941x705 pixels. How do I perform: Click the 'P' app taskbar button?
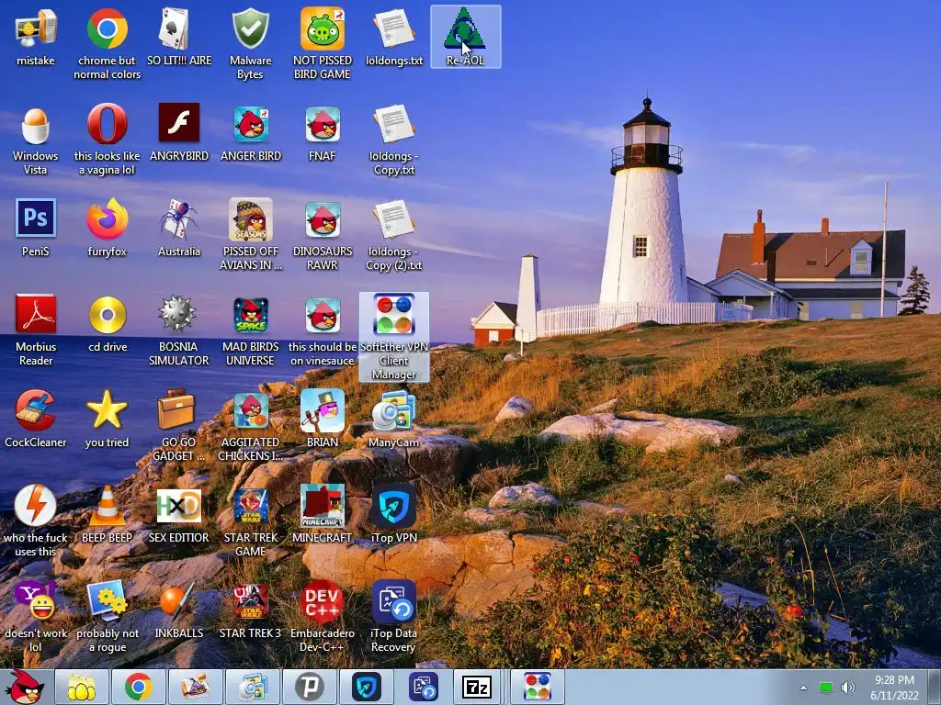310,687
